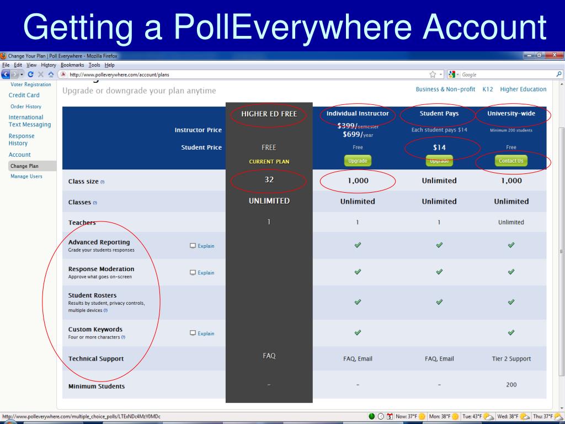Open the File menu
This screenshot has width=565, height=424.
[6, 65]
